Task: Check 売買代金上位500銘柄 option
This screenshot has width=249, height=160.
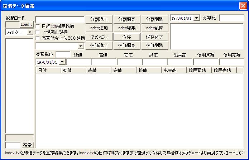Action: point(38,38)
